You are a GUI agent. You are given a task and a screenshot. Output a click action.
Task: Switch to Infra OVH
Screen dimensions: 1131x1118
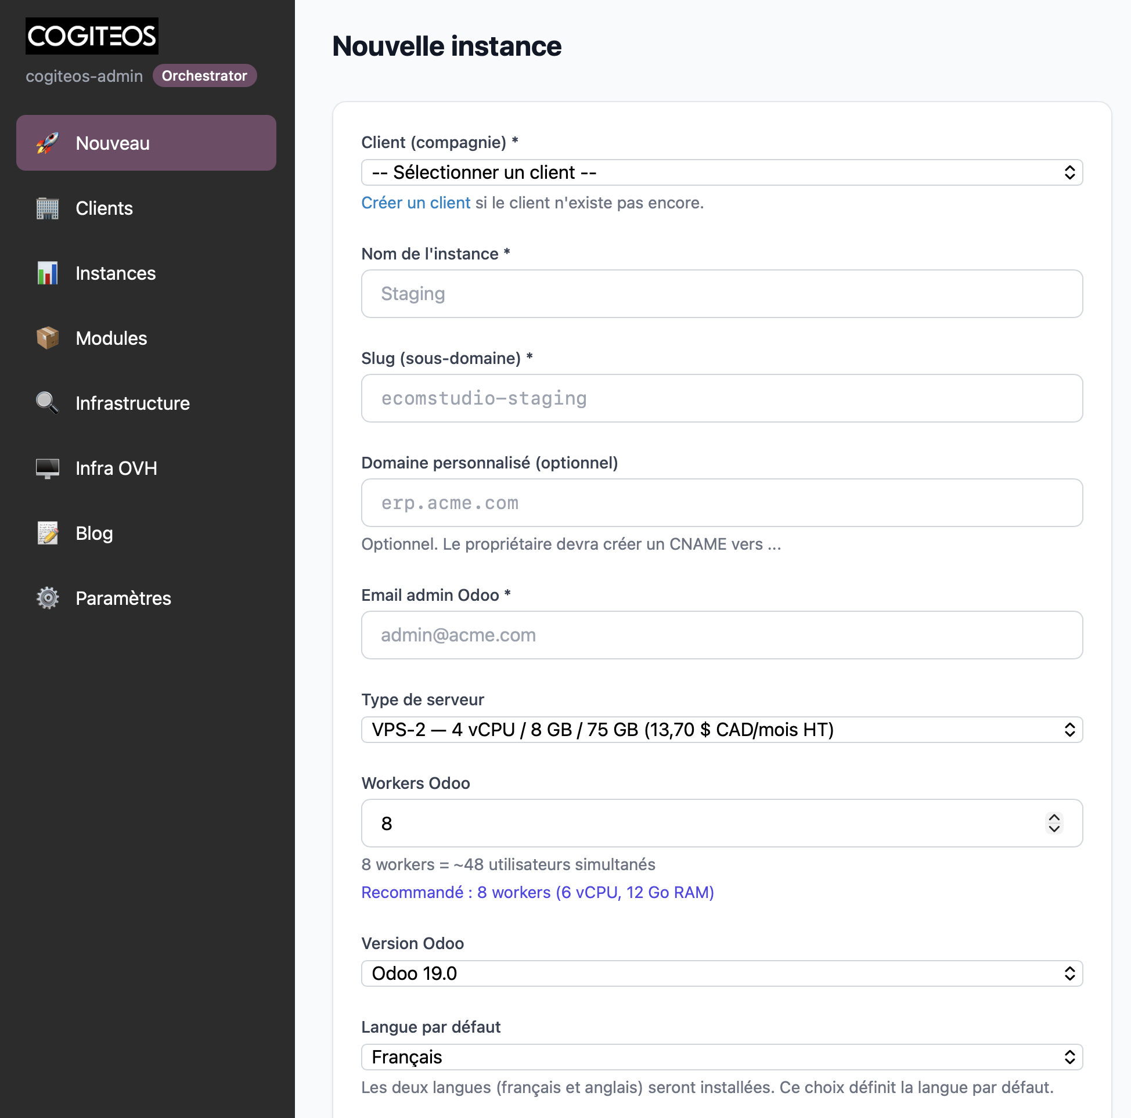tap(146, 468)
